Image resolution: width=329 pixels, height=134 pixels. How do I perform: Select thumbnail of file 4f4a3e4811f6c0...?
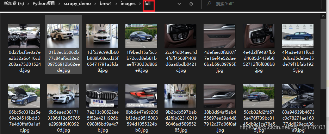coord(298,36)
